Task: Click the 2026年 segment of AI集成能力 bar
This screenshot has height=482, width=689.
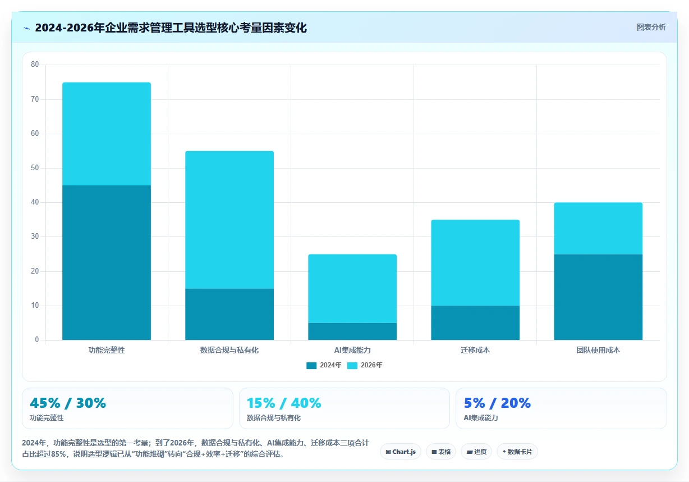Action: click(352, 289)
